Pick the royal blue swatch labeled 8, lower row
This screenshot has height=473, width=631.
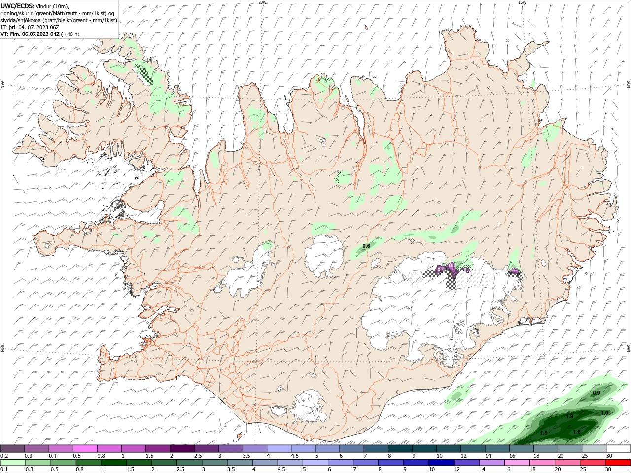391,463
